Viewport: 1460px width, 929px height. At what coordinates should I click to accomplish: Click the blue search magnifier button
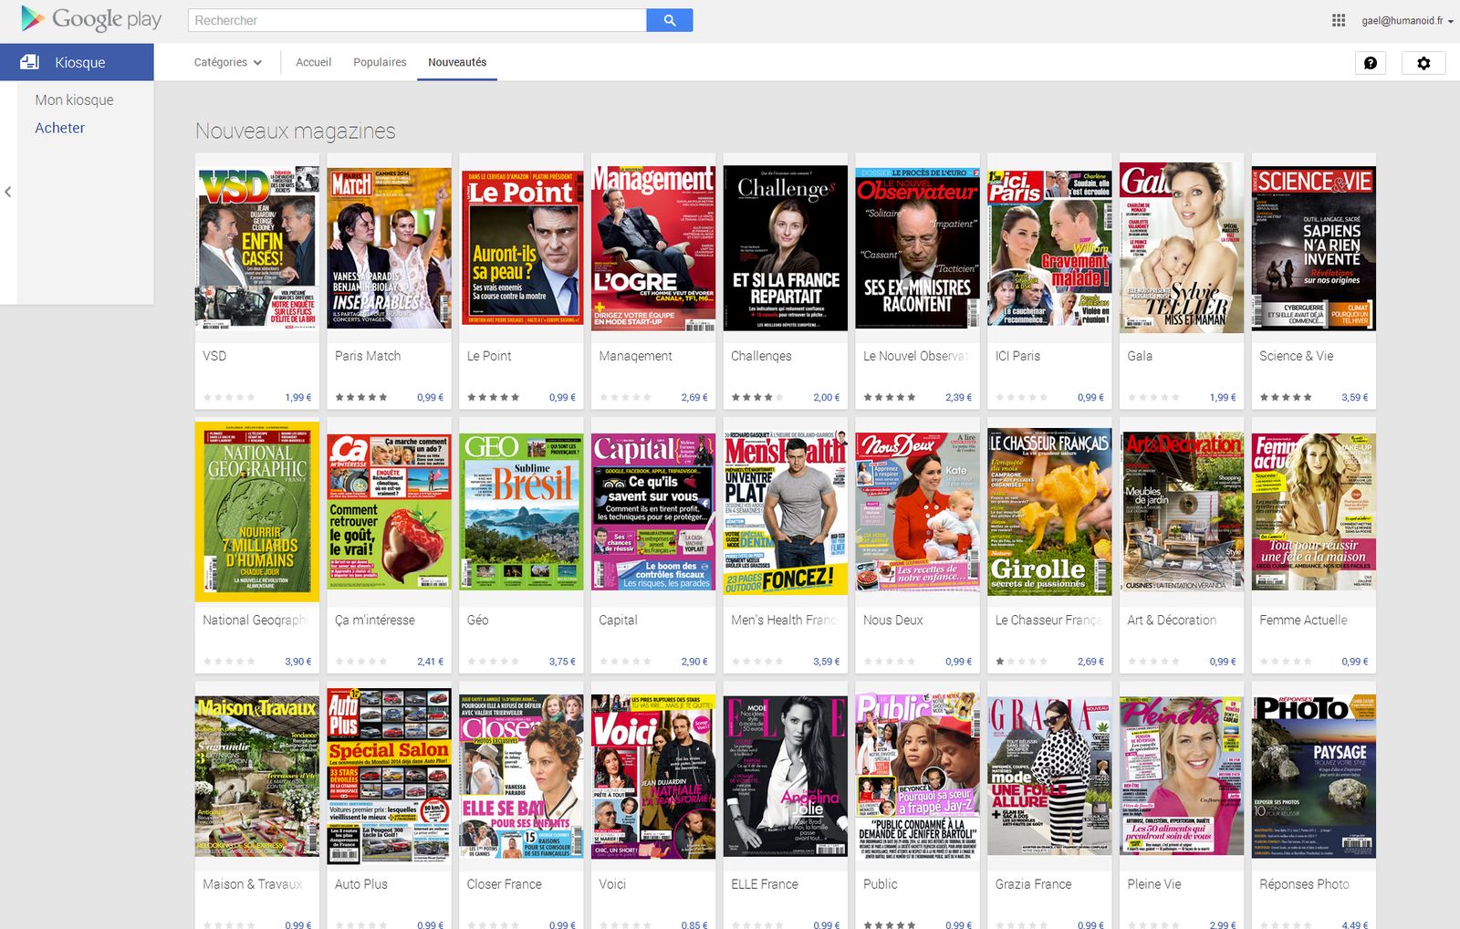(x=670, y=20)
